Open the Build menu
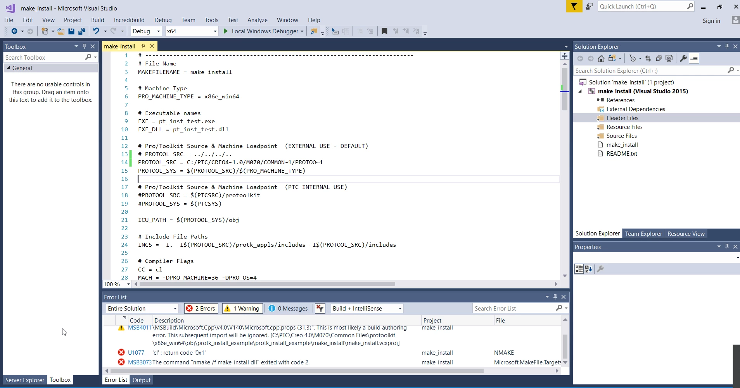The image size is (740, 388). pos(98,20)
